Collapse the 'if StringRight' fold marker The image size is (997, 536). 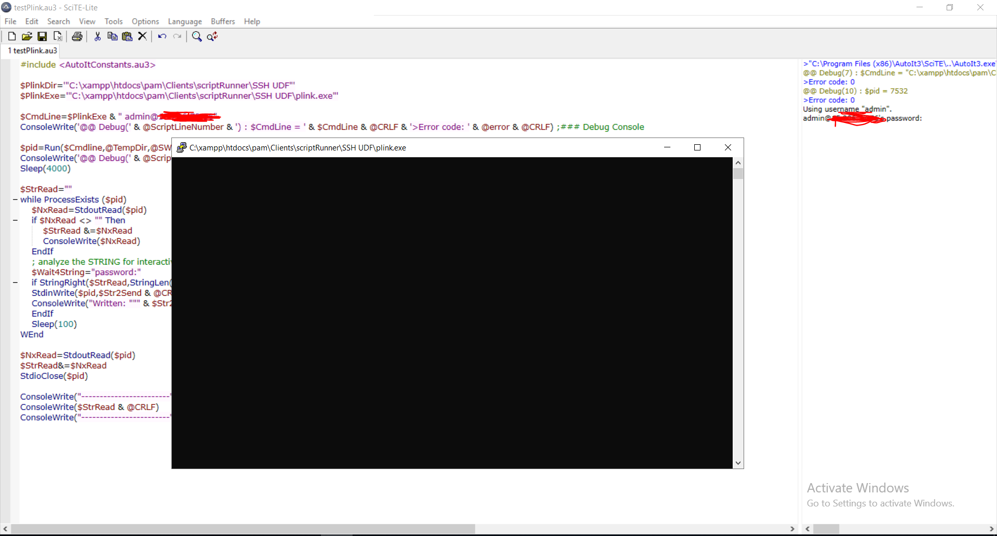click(15, 283)
